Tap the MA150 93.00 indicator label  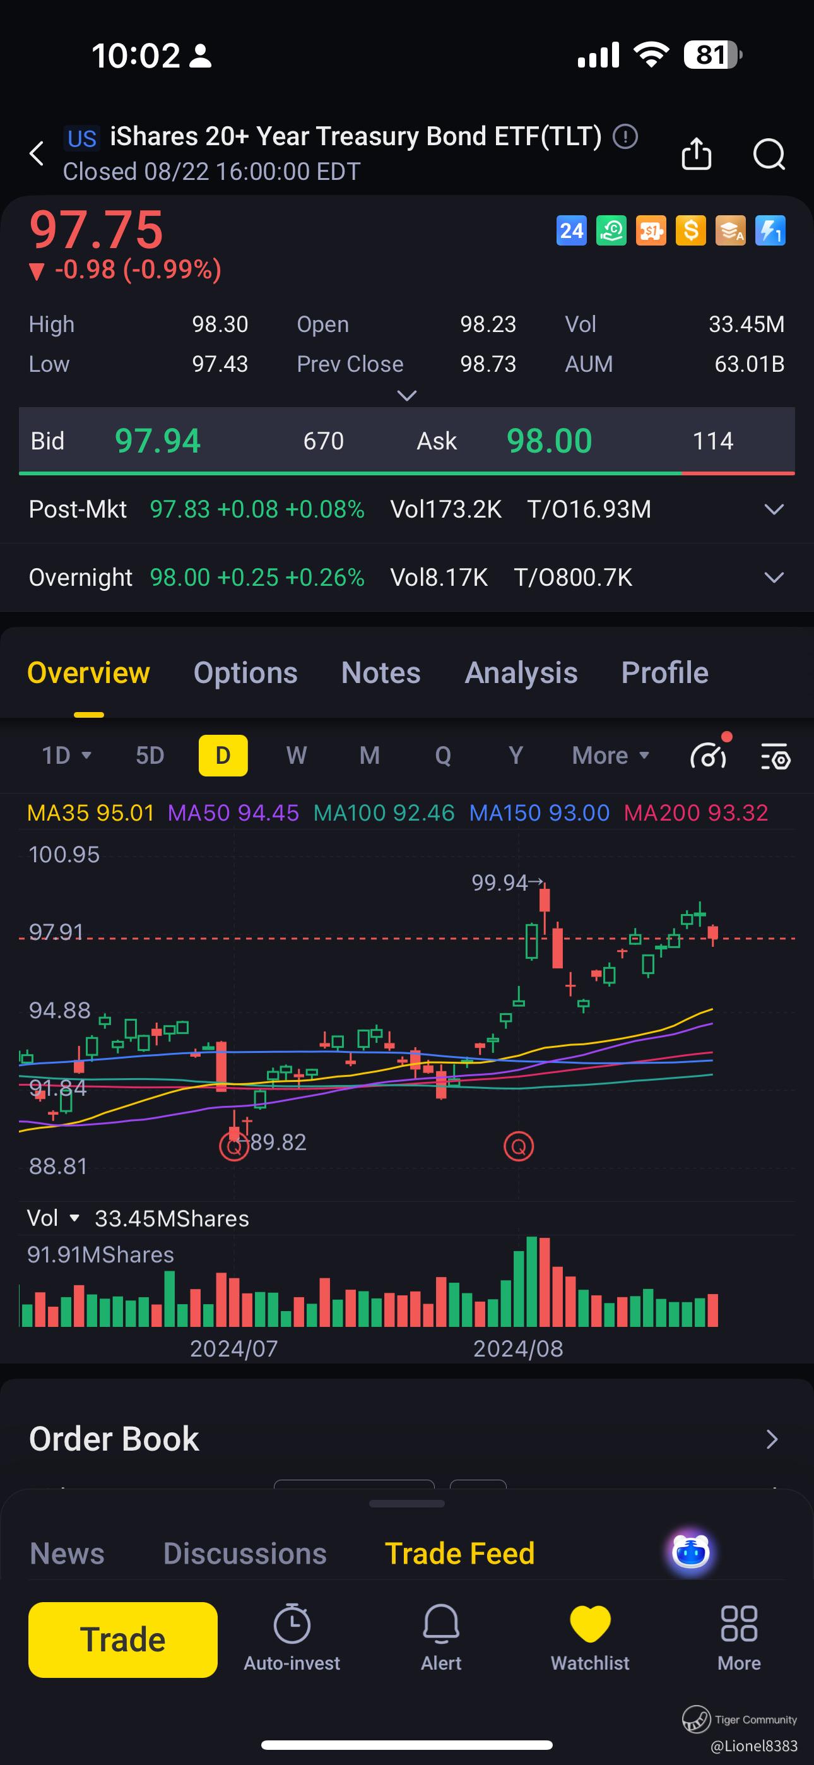[540, 812]
